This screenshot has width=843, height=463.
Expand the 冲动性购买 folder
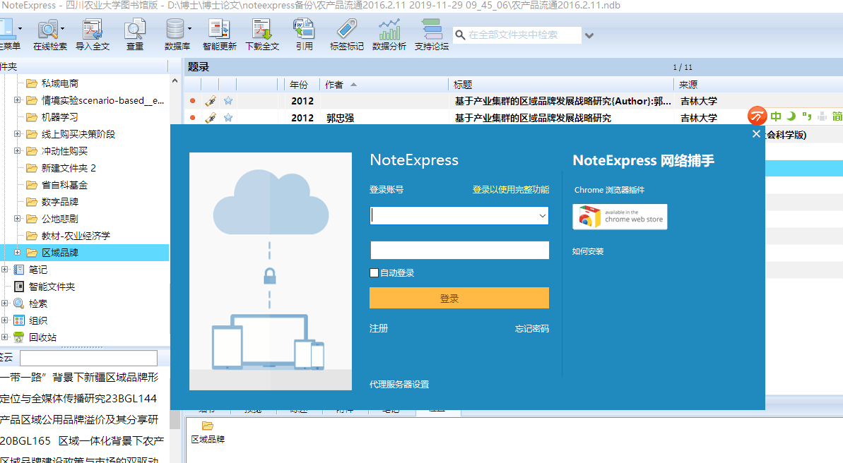click(17, 151)
